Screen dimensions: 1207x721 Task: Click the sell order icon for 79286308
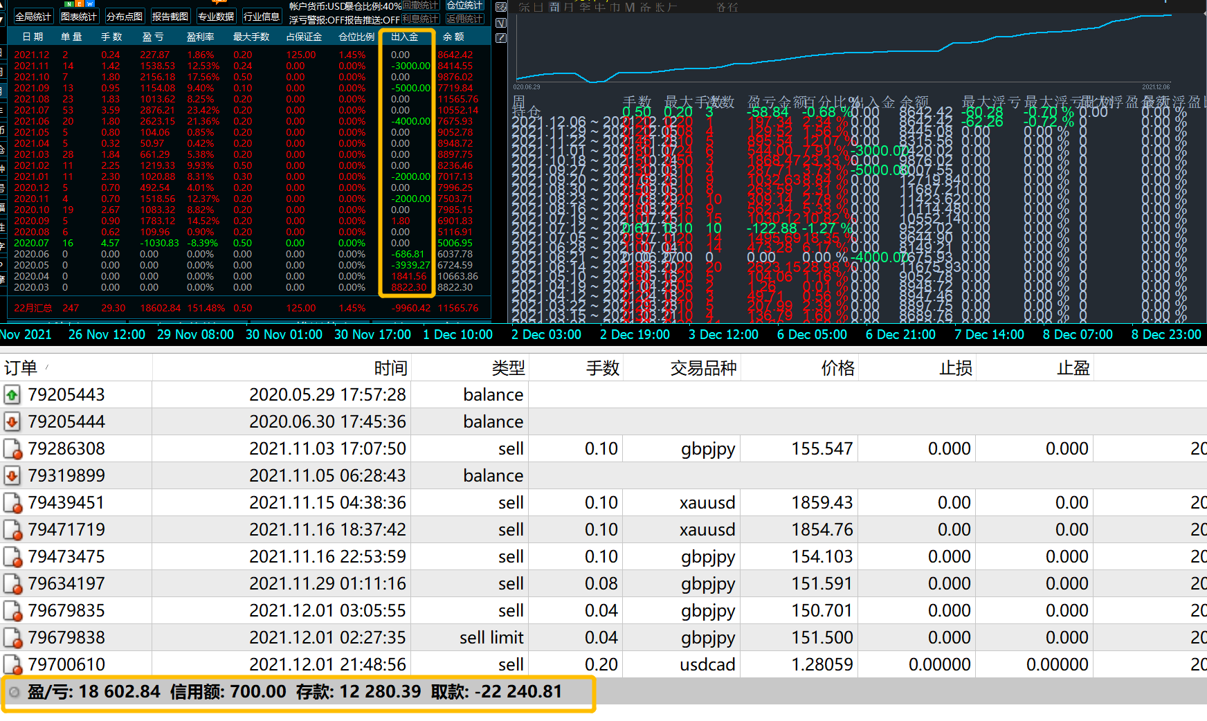[x=12, y=449]
